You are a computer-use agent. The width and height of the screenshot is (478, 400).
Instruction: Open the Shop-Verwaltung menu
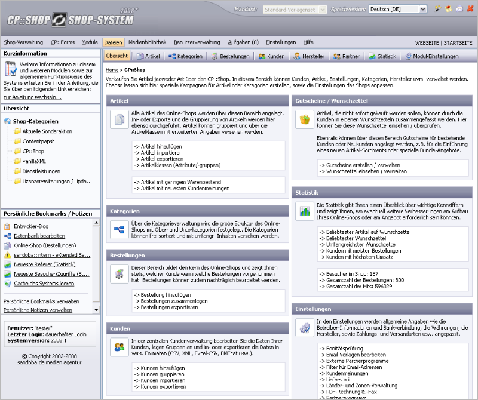click(x=23, y=42)
